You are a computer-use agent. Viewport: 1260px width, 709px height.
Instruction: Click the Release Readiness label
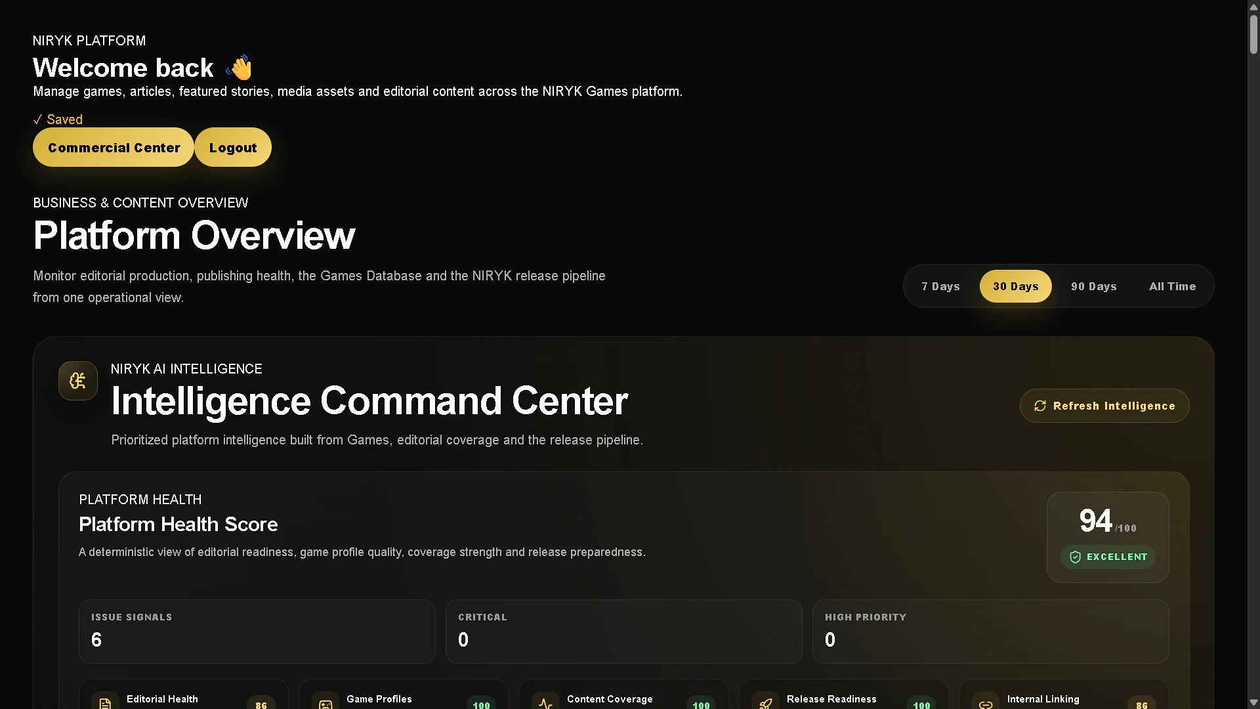point(831,699)
